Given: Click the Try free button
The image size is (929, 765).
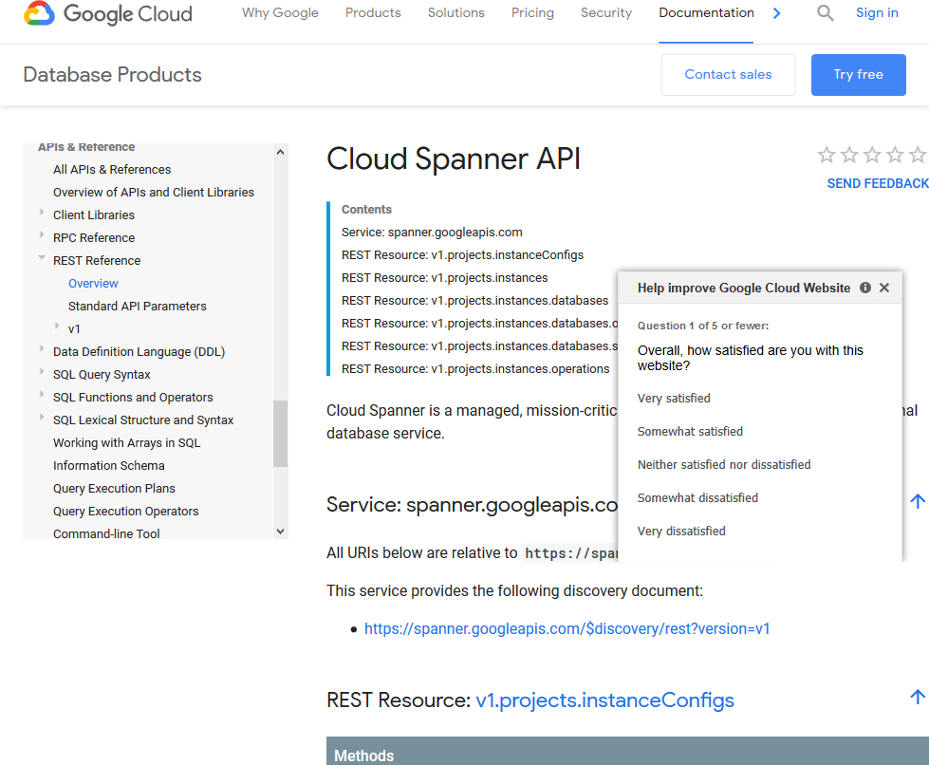Looking at the screenshot, I should tap(859, 75).
